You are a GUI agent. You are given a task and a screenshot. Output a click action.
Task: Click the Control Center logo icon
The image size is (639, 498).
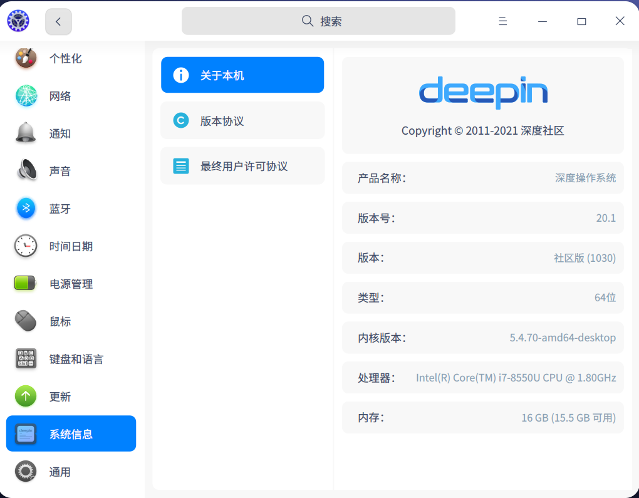(18, 21)
